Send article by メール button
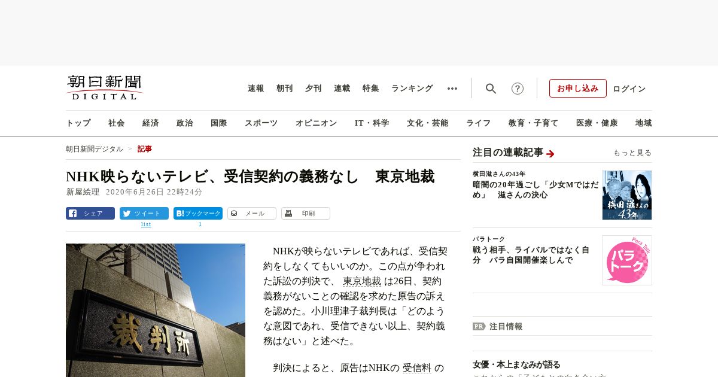 pos(252,213)
